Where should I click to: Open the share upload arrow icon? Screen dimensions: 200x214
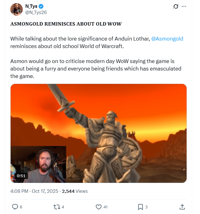click(x=182, y=207)
